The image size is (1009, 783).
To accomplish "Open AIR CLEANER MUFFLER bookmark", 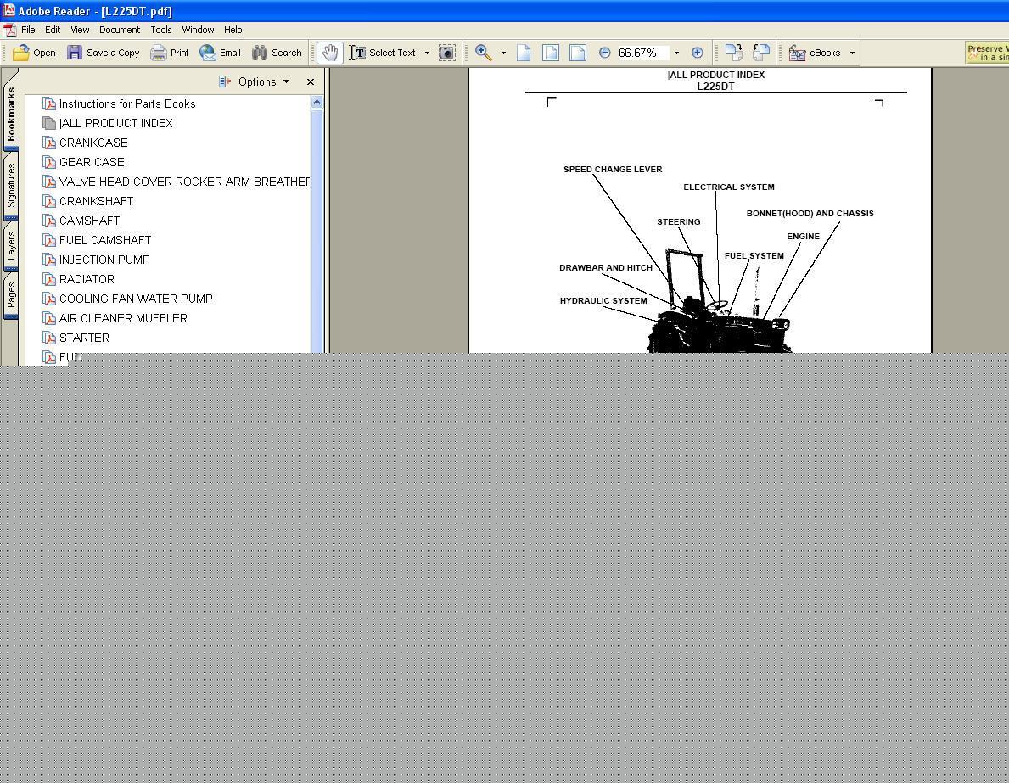I will [123, 318].
